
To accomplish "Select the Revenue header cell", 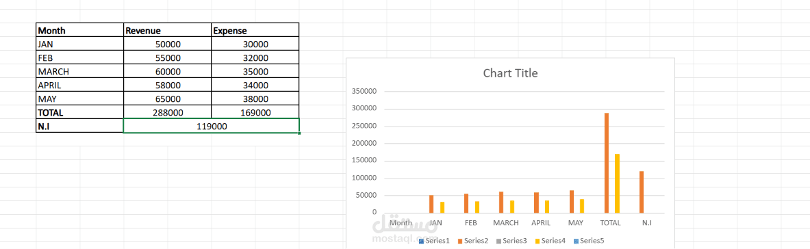I will 167,31.
